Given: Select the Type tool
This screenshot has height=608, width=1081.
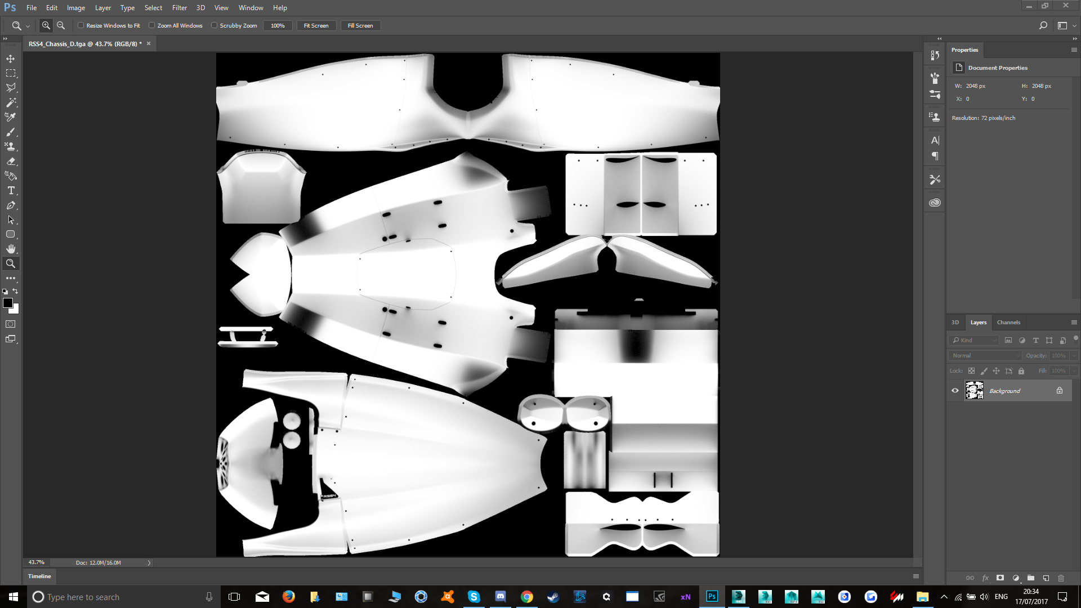Looking at the screenshot, I should [11, 190].
